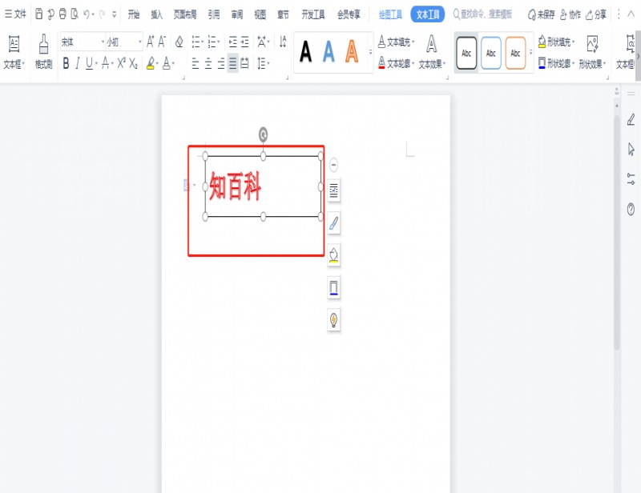Switch to the 审阅 tab

pyautogui.click(x=237, y=14)
